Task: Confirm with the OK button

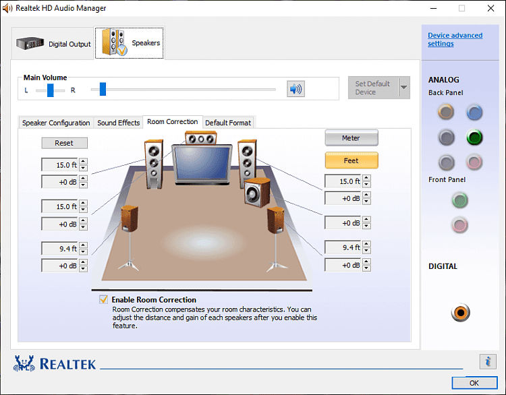Action: click(474, 383)
